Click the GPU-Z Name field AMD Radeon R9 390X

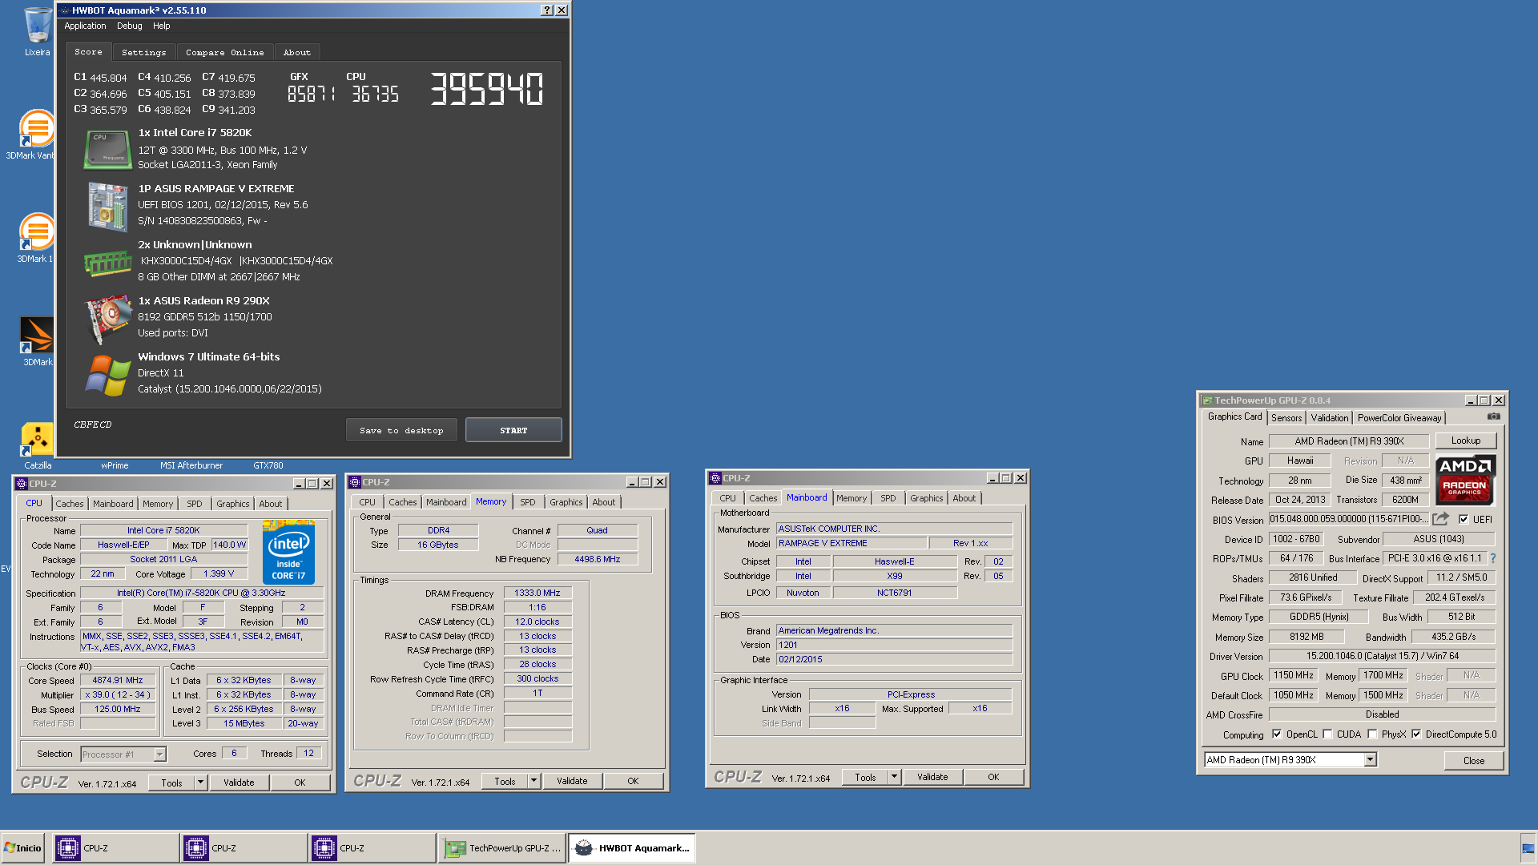pos(1349,441)
